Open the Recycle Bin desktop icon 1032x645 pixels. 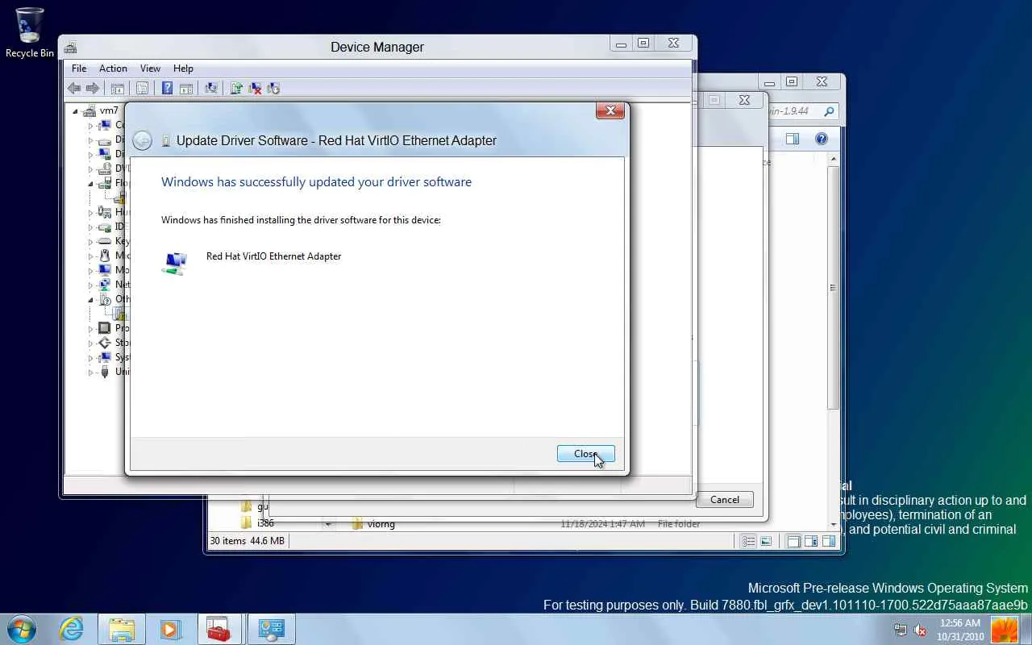pyautogui.click(x=30, y=33)
